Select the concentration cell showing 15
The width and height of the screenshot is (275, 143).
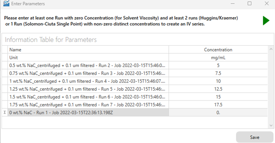(218, 97)
